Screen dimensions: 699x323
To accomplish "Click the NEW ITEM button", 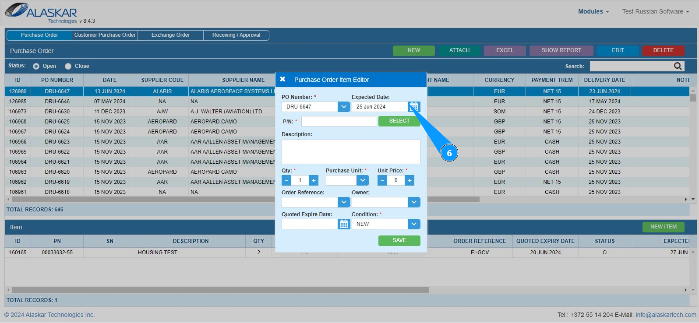I will [x=664, y=227].
